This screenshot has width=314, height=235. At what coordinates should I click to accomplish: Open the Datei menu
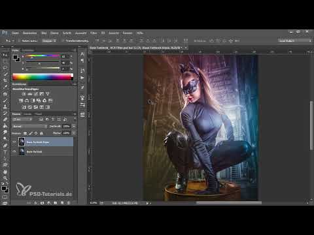[x=15, y=33]
